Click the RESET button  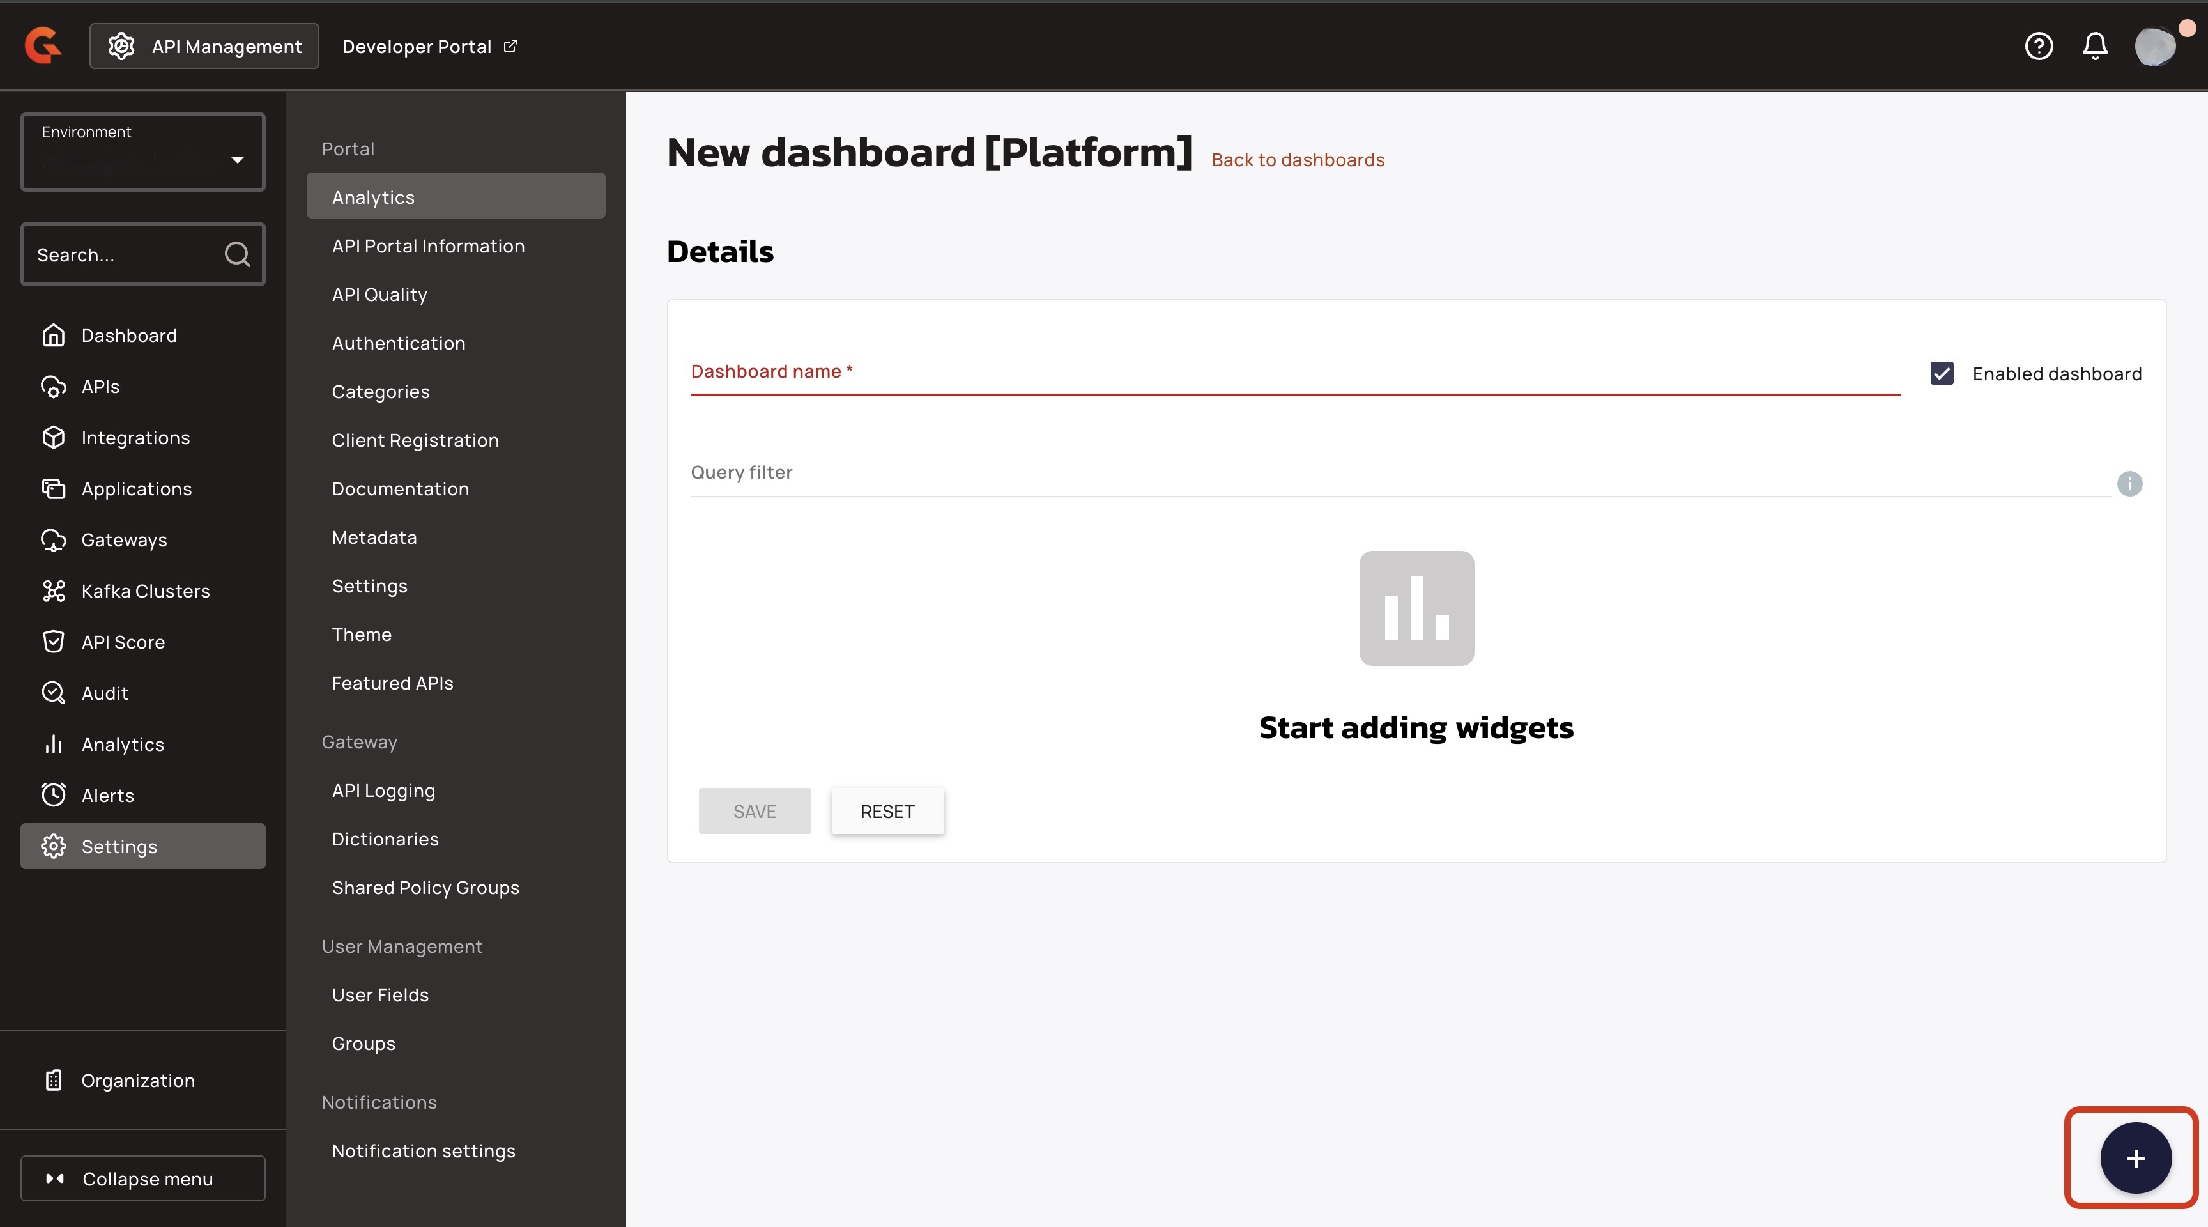click(887, 811)
